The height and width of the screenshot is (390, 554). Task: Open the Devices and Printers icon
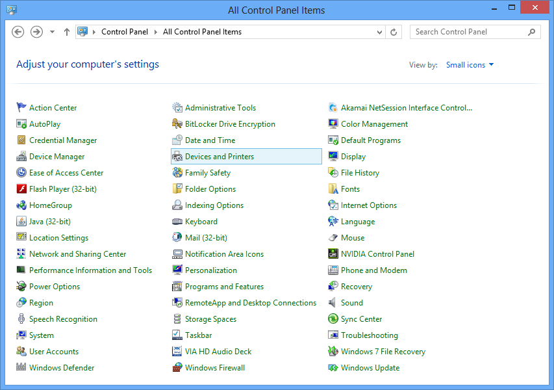pyautogui.click(x=177, y=156)
